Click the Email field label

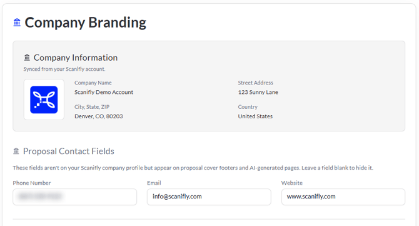[154, 183]
